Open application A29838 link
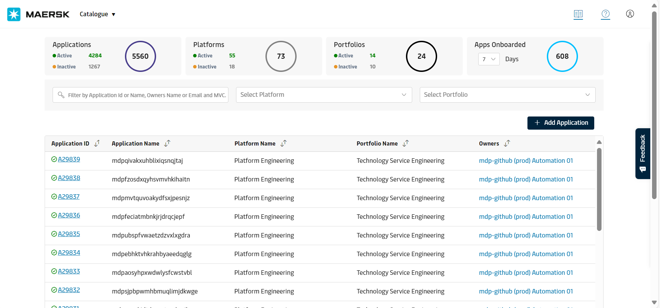Screen dimensions: 660x308 (69, 178)
